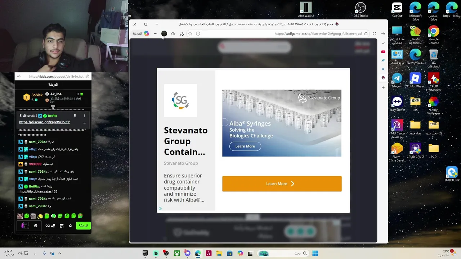Click the chat message input field
The image size is (461, 259).
(30, 226)
